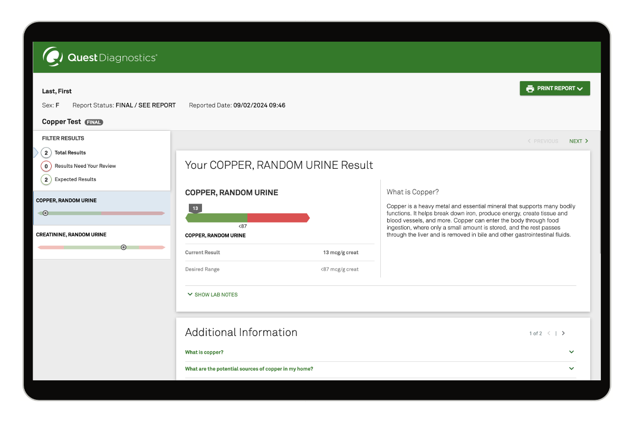The width and height of the screenshot is (633, 422).
Task: Click the Copper urine result dot indicator
Action: 45,213
